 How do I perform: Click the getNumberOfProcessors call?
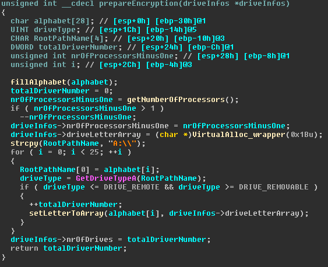[x=176, y=100]
